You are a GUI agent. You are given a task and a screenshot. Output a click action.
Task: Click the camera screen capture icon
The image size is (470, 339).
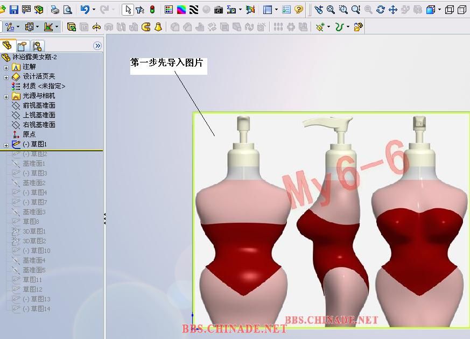[219, 10]
